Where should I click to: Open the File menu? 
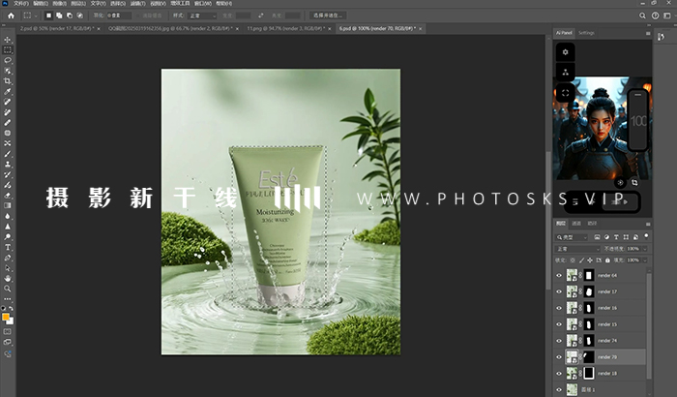(20, 4)
